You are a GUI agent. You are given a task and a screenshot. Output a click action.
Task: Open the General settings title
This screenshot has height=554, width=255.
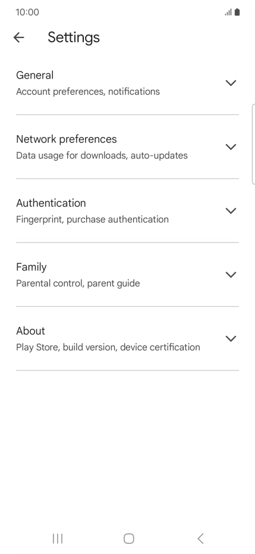pos(35,75)
